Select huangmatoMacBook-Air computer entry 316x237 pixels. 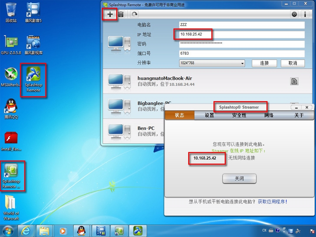(x=208, y=81)
